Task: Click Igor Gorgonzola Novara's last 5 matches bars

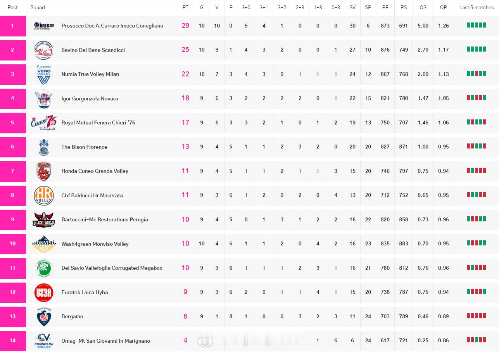Action: pos(477,98)
